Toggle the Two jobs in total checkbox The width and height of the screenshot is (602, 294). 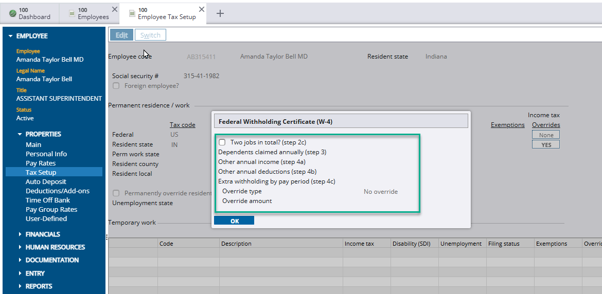(222, 142)
